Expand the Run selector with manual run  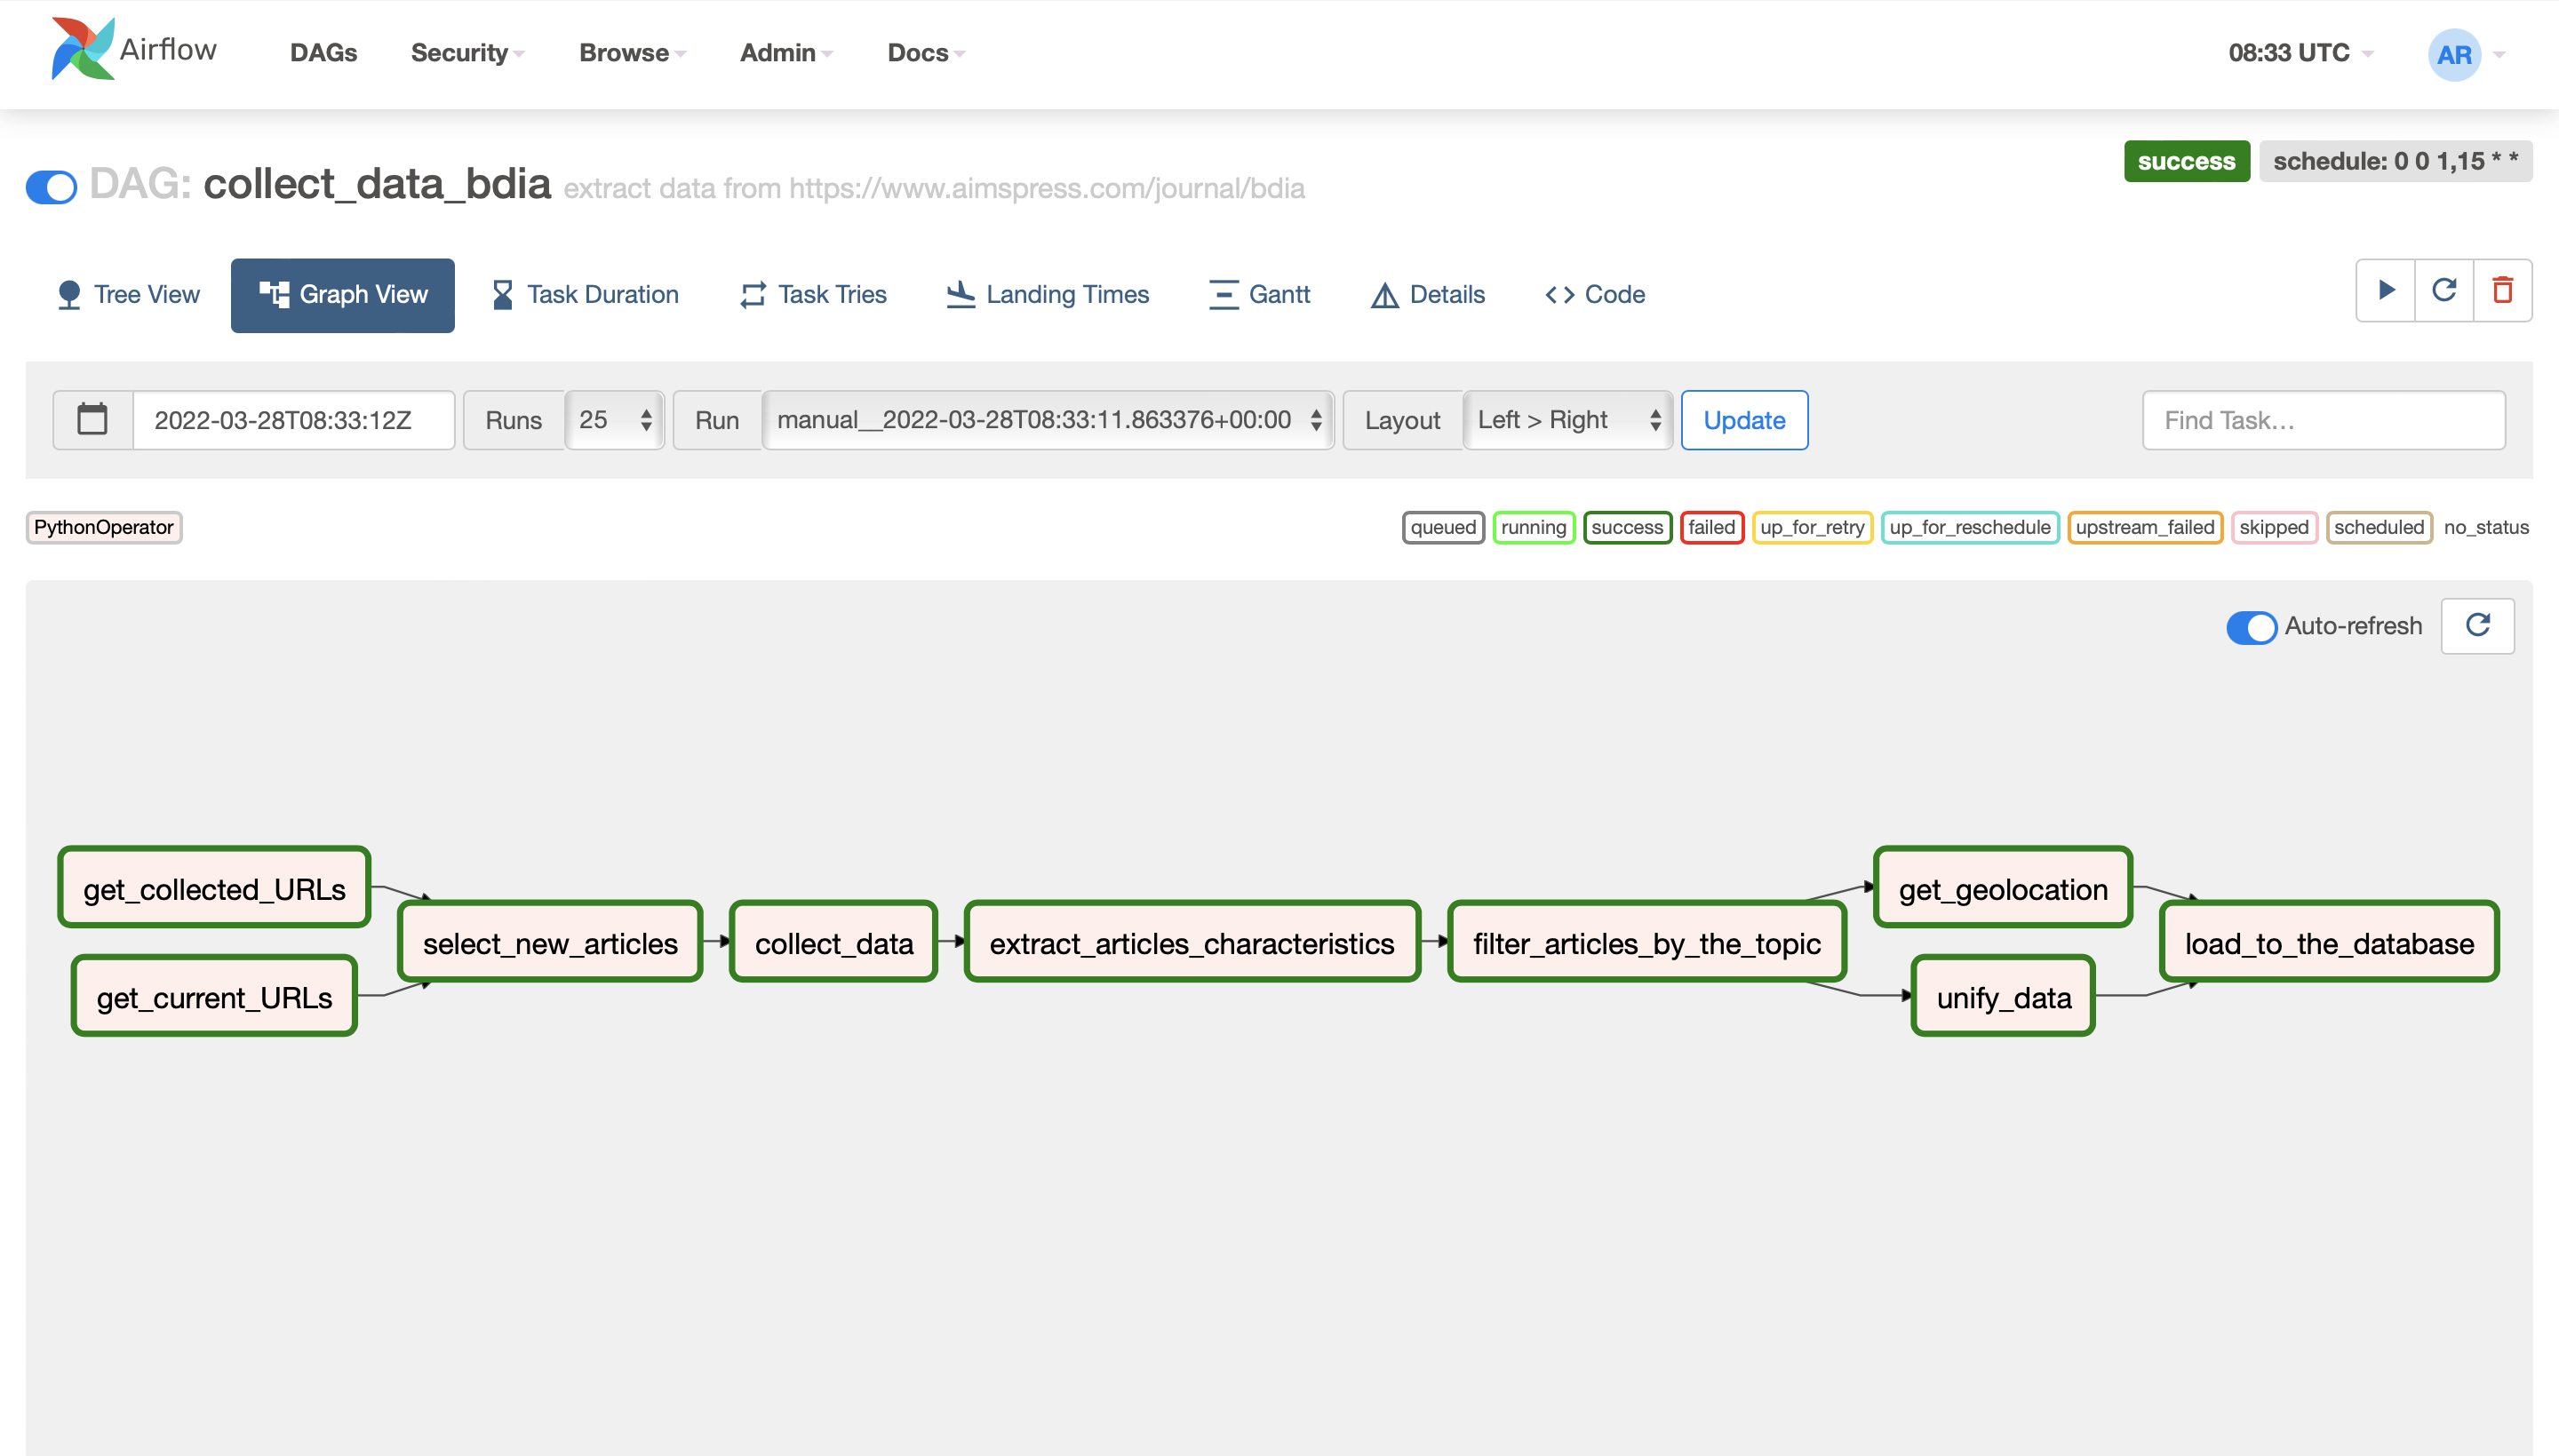point(1048,420)
